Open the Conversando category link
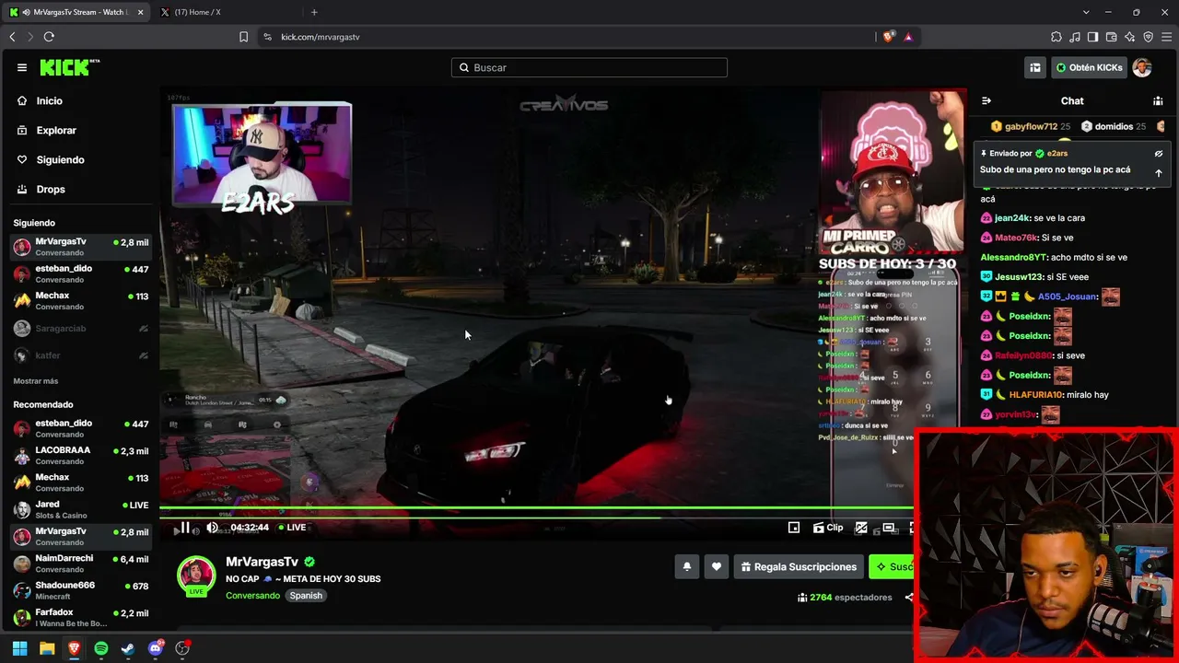 pyautogui.click(x=252, y=596)
